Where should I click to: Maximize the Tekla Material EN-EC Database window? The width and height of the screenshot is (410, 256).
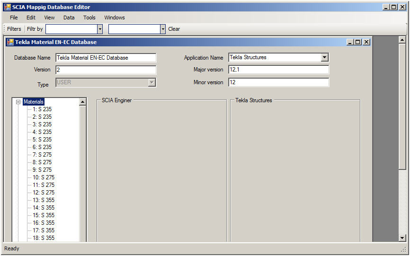click(357, 42)
